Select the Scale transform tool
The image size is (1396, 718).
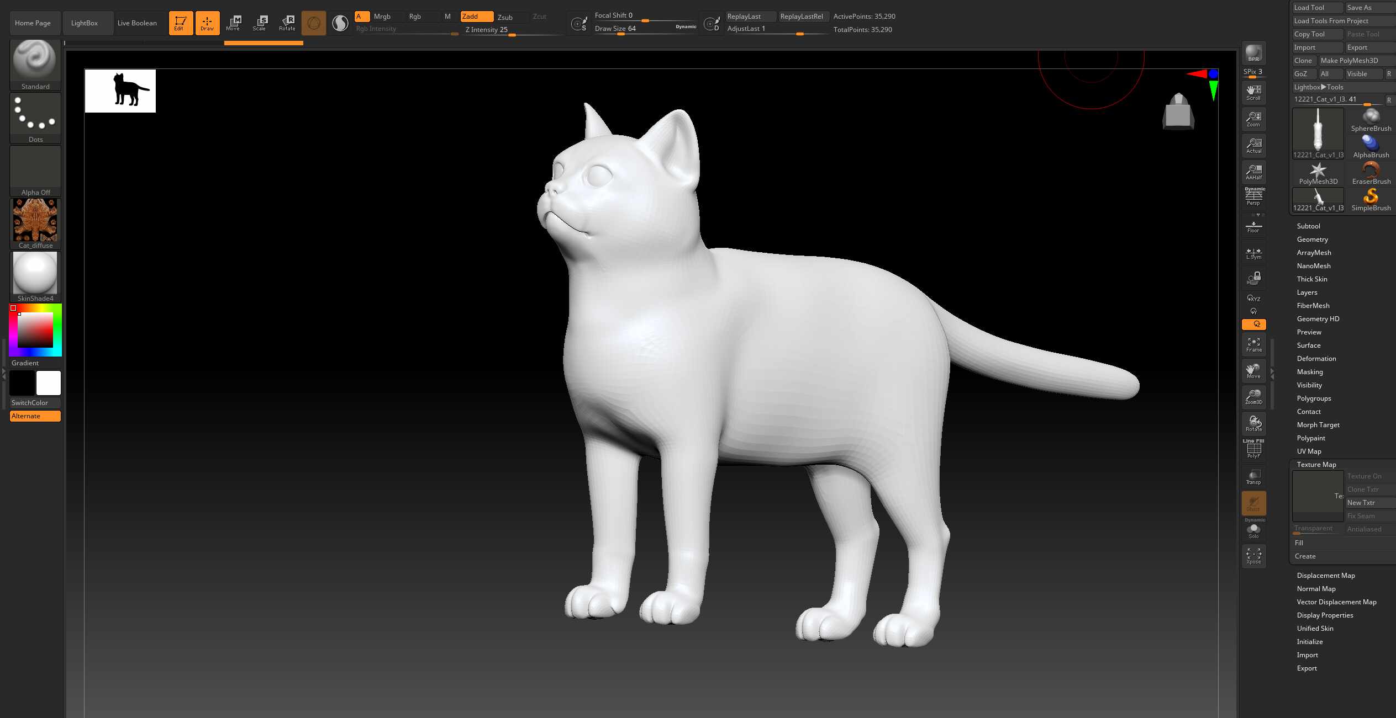(x=260, y=23)
